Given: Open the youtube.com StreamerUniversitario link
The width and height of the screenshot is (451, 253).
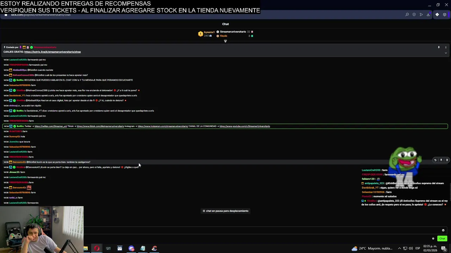Looking at the screenshot, I should (245, 126).
